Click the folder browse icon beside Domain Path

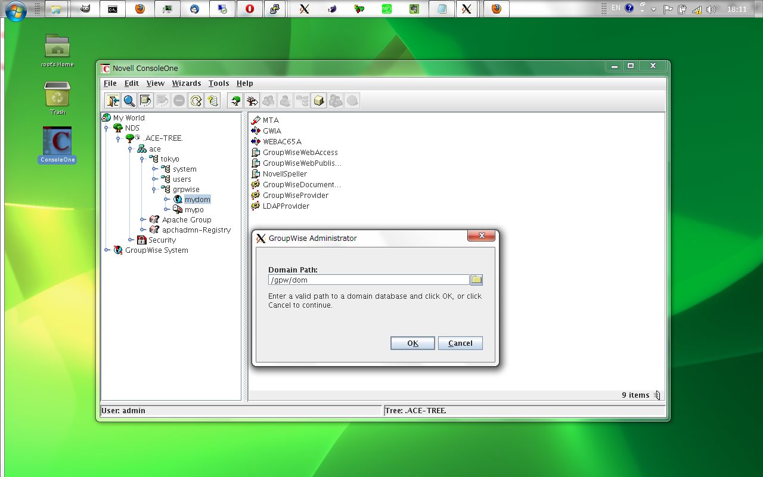pyautogui.click(x=476, y=280)
